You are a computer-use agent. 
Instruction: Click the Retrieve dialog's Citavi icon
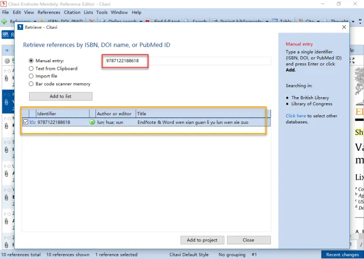pyautogui.click(x=20, y=27)
